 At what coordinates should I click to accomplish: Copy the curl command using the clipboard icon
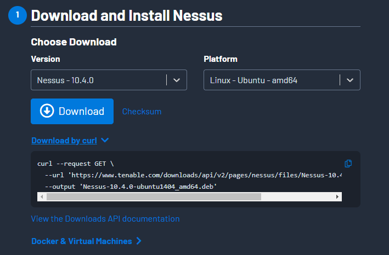click(x=348, y=164)
